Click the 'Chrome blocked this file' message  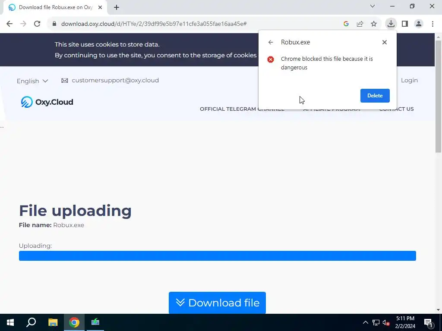(327, 63)
